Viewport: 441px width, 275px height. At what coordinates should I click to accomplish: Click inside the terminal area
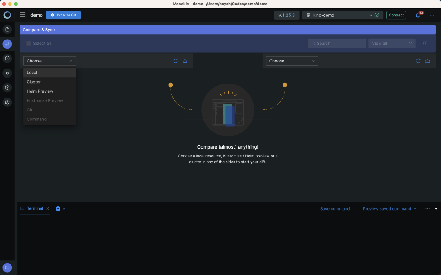[229, 245]
